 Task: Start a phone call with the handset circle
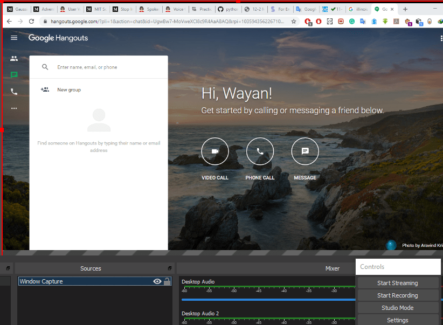(260, 151)
